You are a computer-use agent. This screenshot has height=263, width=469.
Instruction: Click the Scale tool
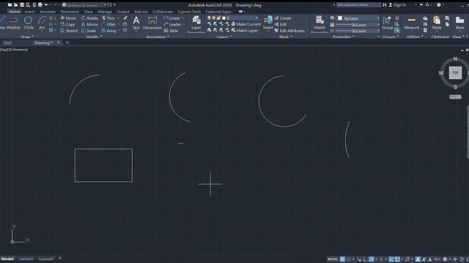tap(89, 31)
